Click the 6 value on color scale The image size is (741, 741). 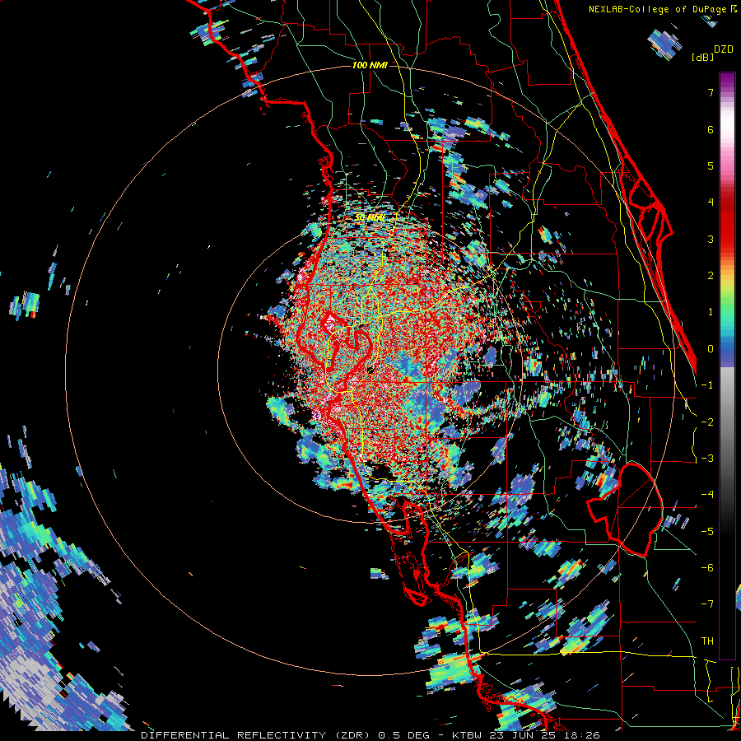[711, 129]
